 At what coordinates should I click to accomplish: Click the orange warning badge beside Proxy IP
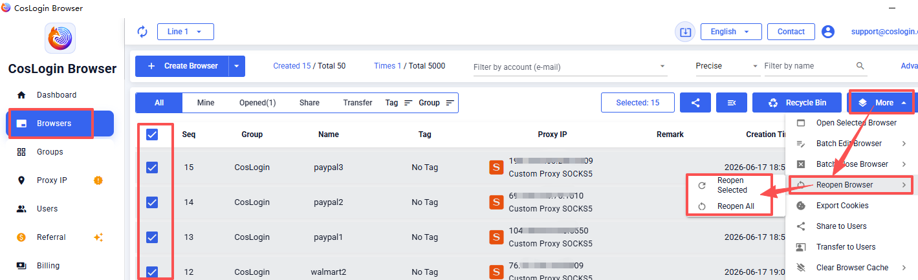click(x=98, y=180)
